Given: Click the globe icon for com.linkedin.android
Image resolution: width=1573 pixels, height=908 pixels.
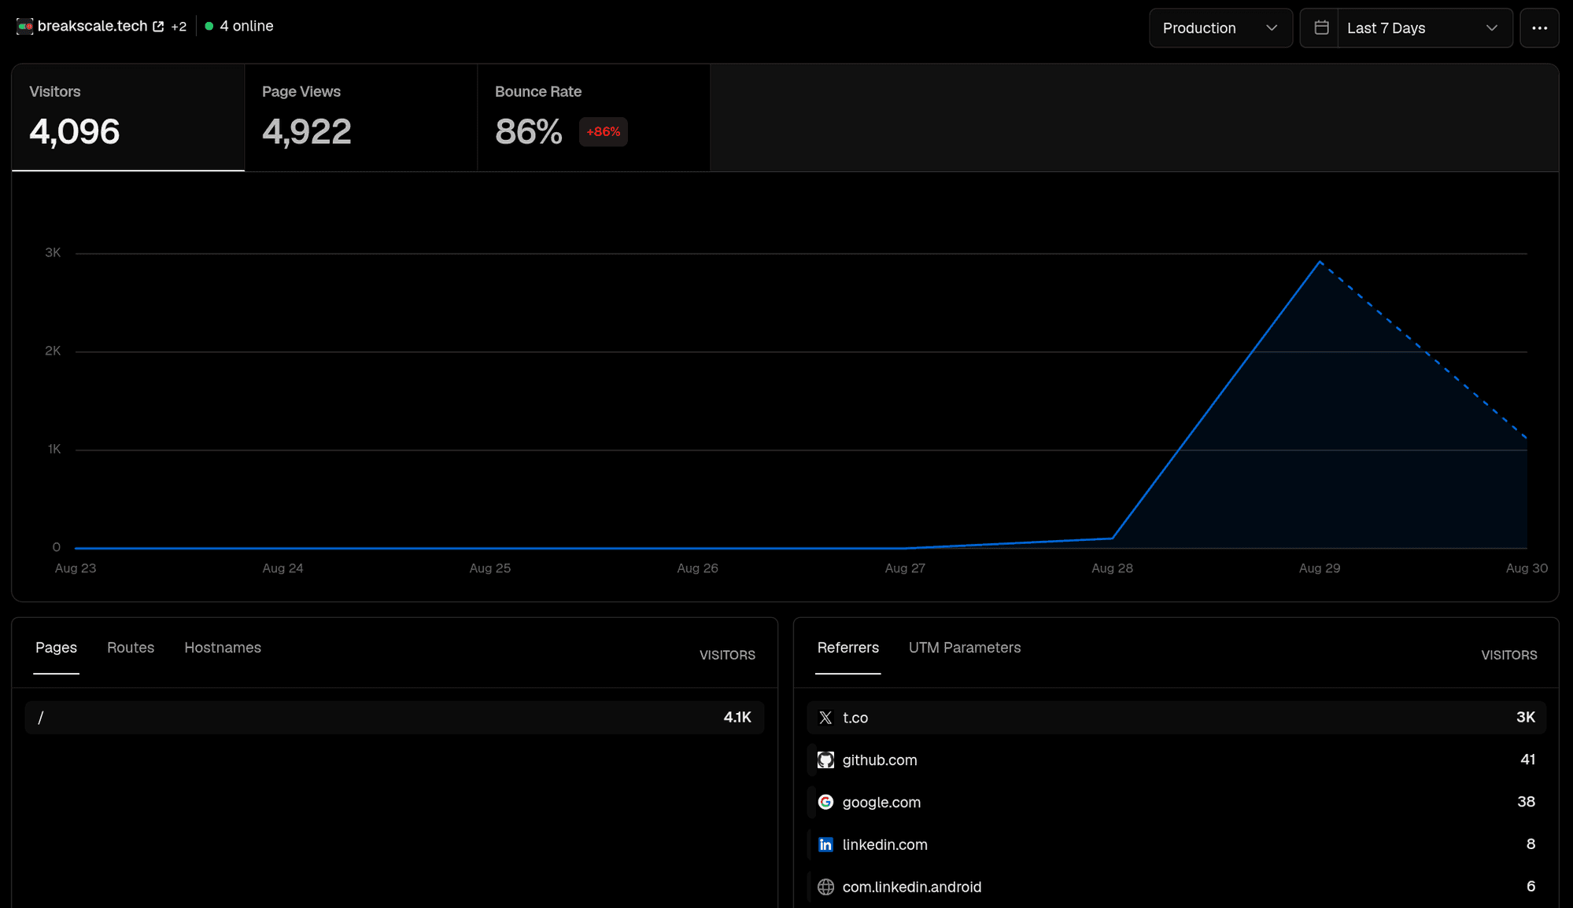Looking at the screenshot, I should (x=825, y=887).
